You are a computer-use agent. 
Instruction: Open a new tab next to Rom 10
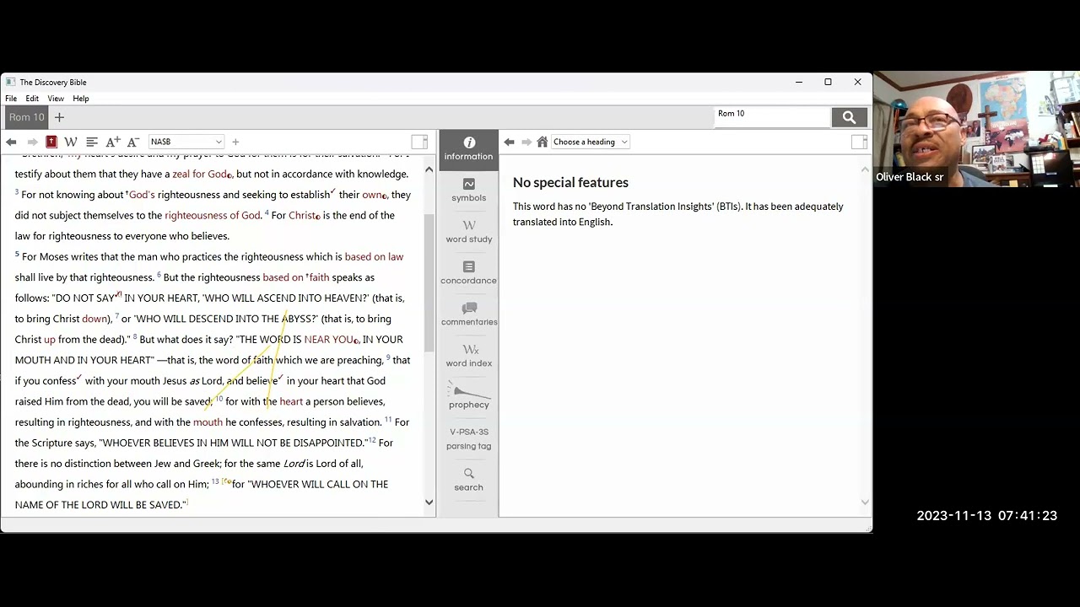point(59,117)
